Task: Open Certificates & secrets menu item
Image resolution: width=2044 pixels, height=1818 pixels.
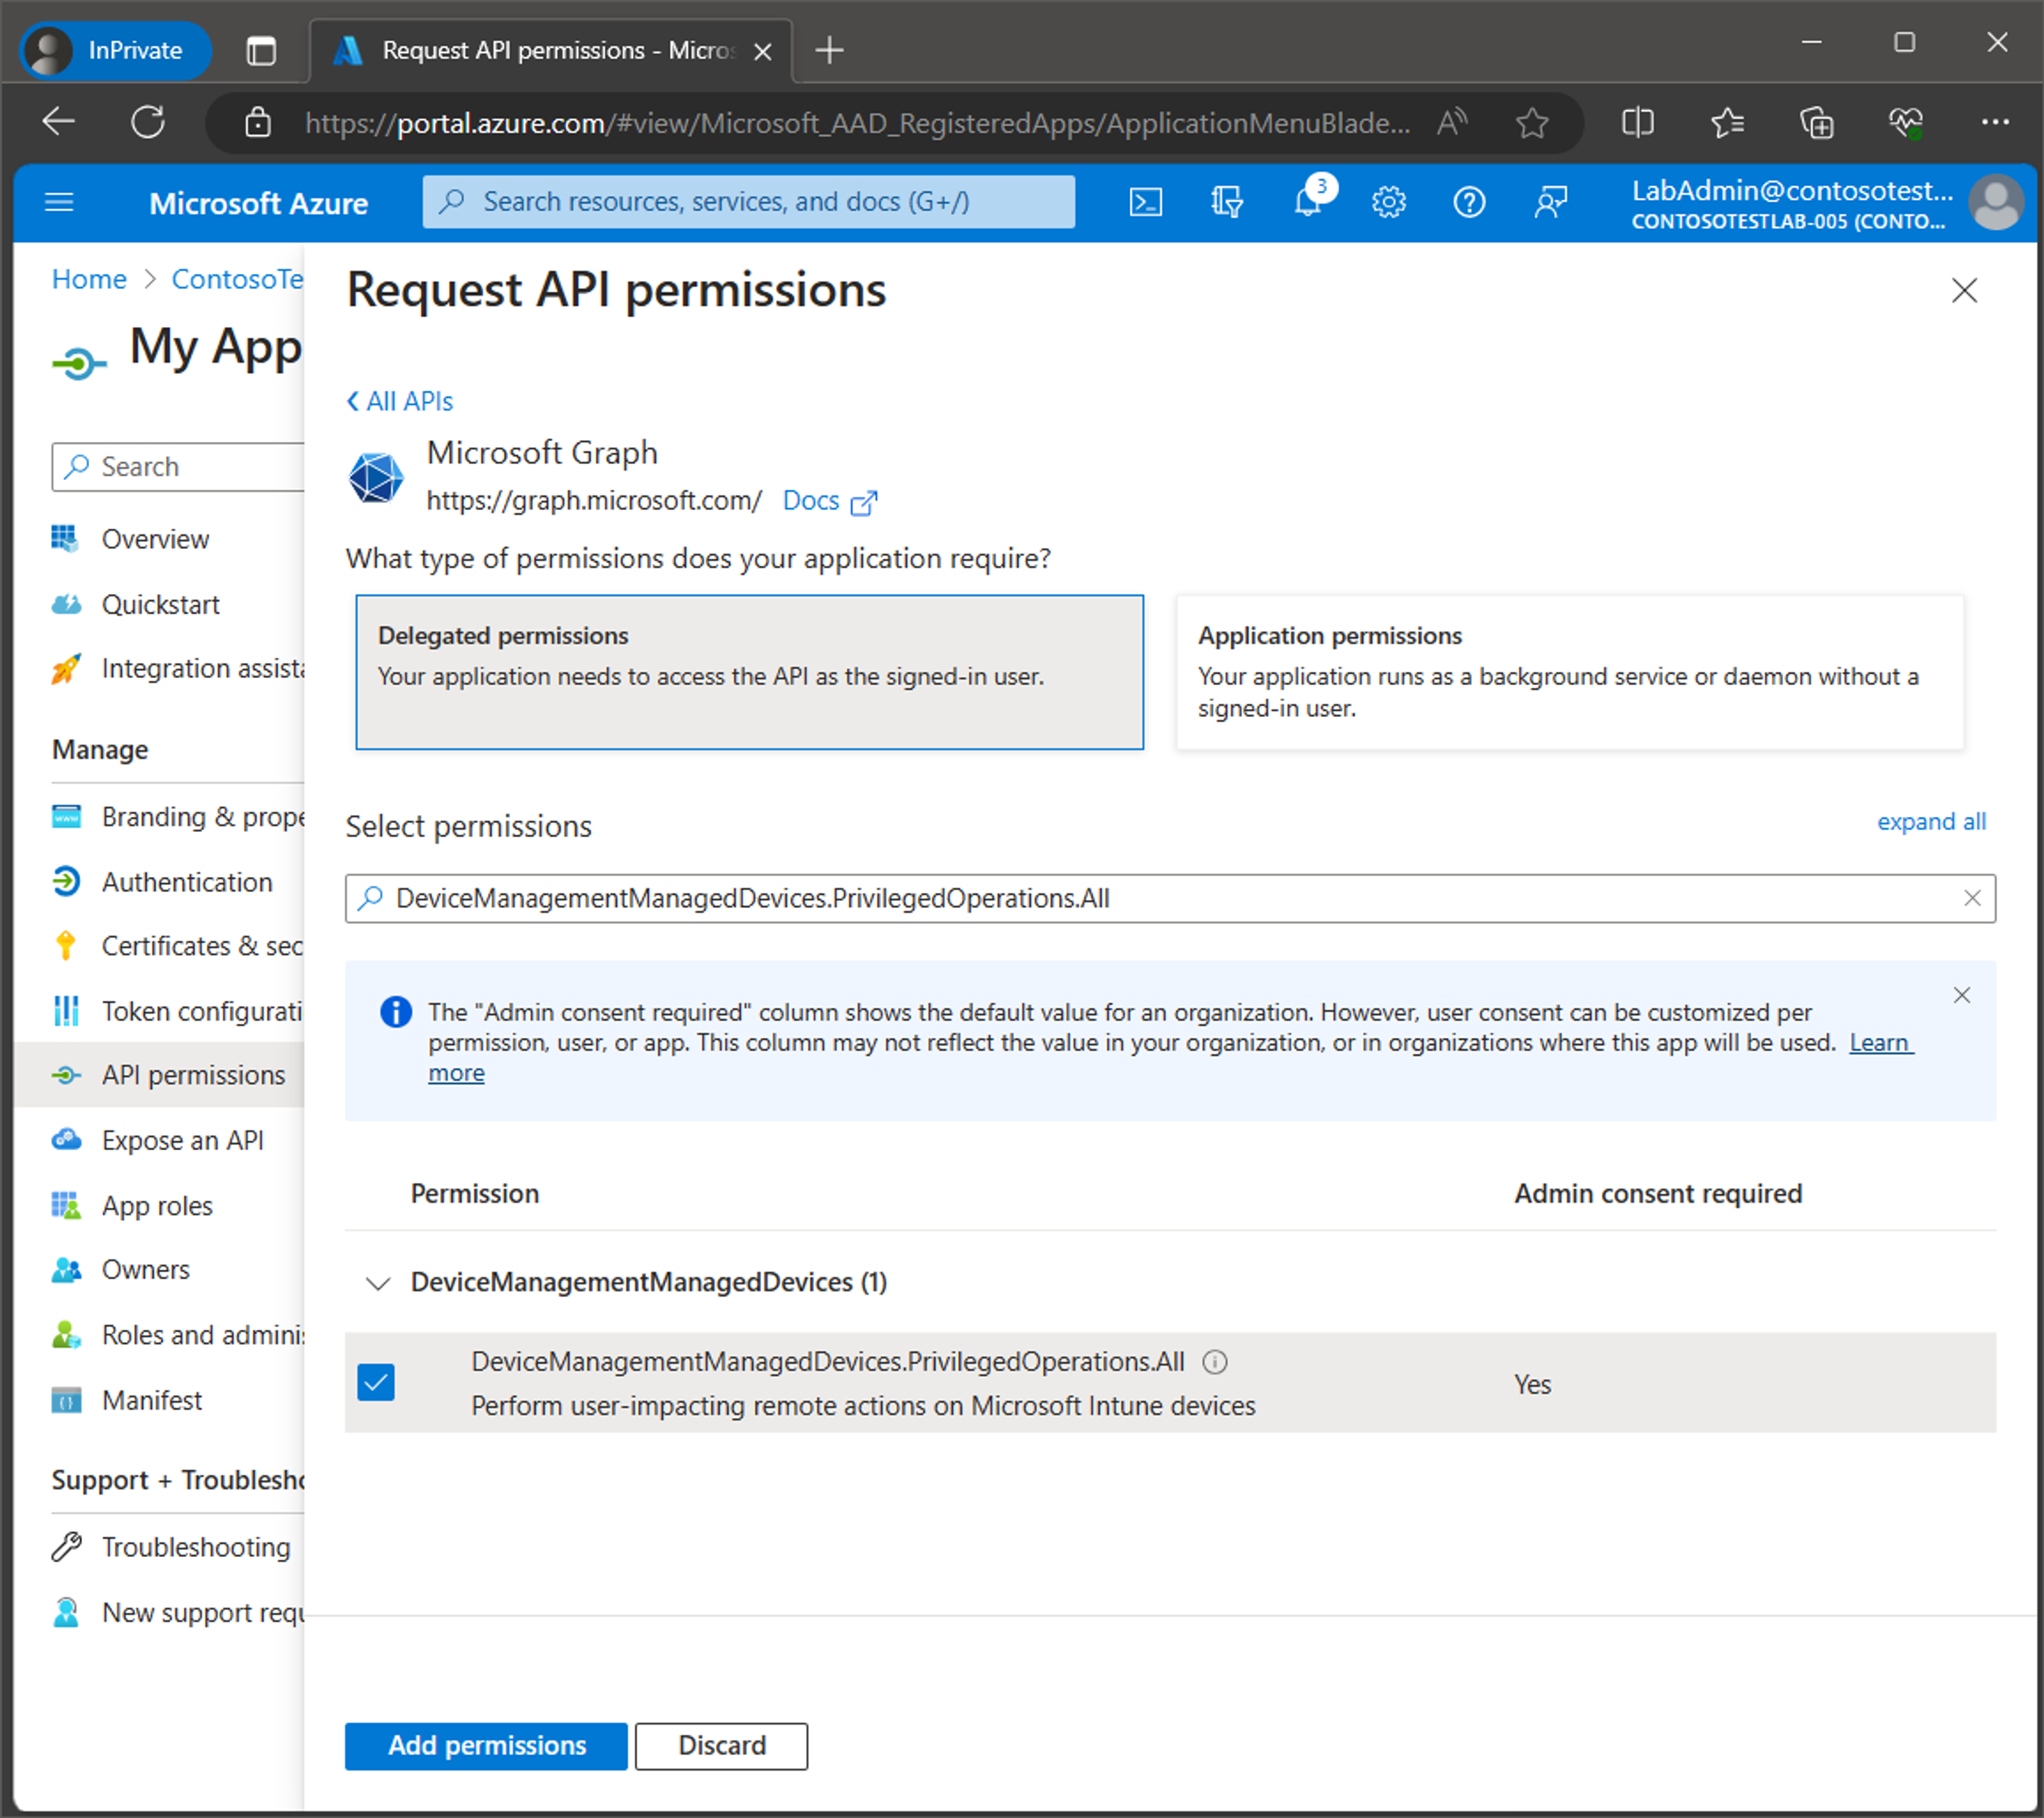Action: pyautogui.click(x=178, y=946)
